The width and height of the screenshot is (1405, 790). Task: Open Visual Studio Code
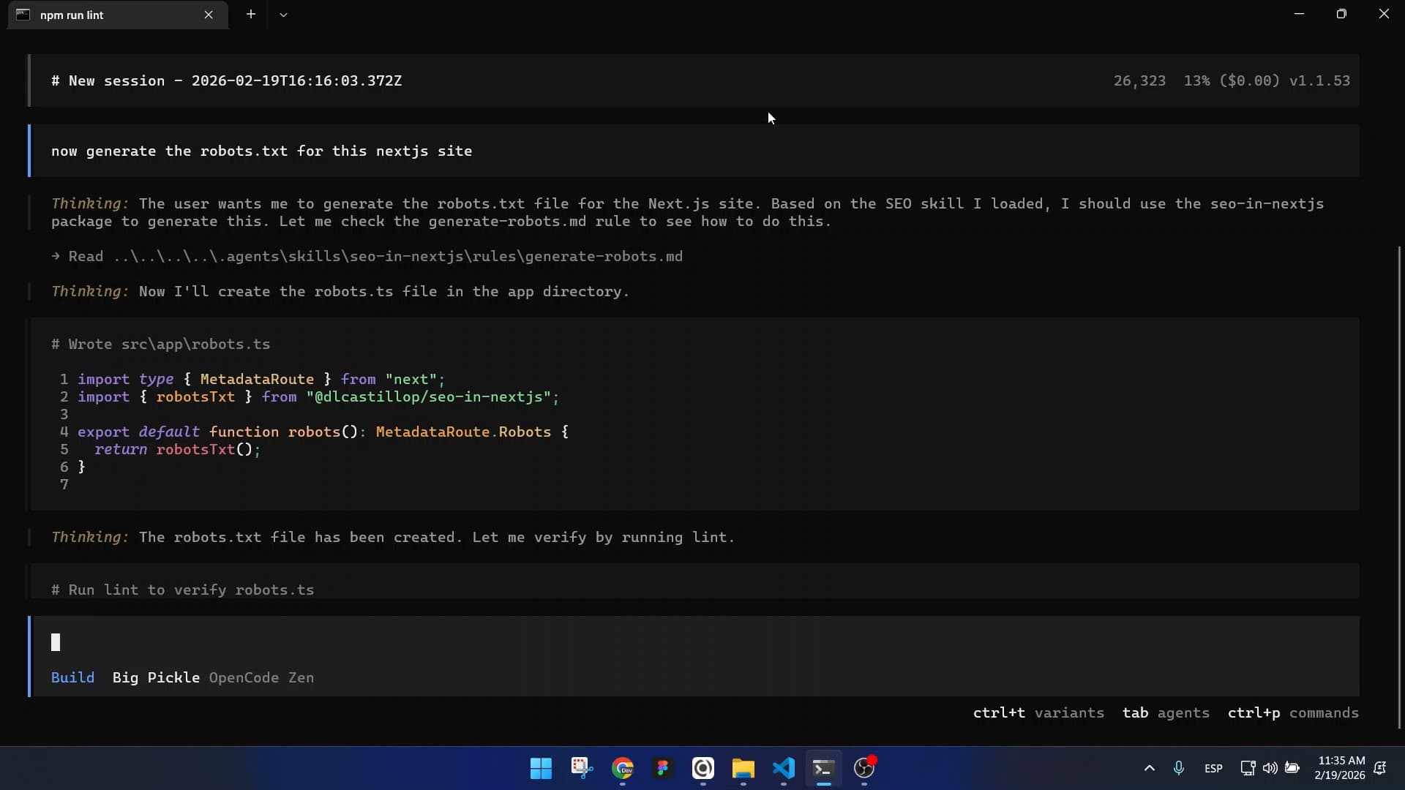click(x=783, y=769)
